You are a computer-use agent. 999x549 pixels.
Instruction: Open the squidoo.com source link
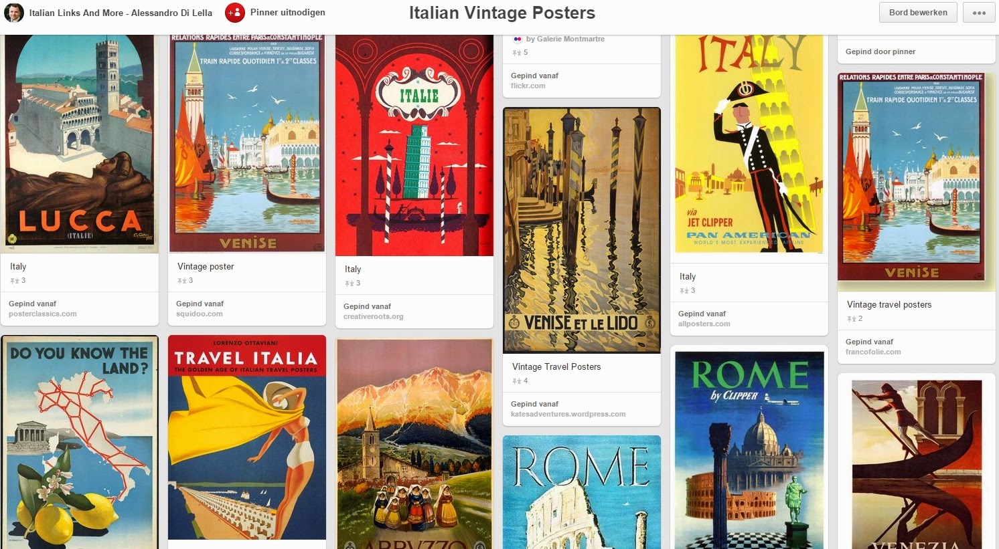[x=200, y=314]
